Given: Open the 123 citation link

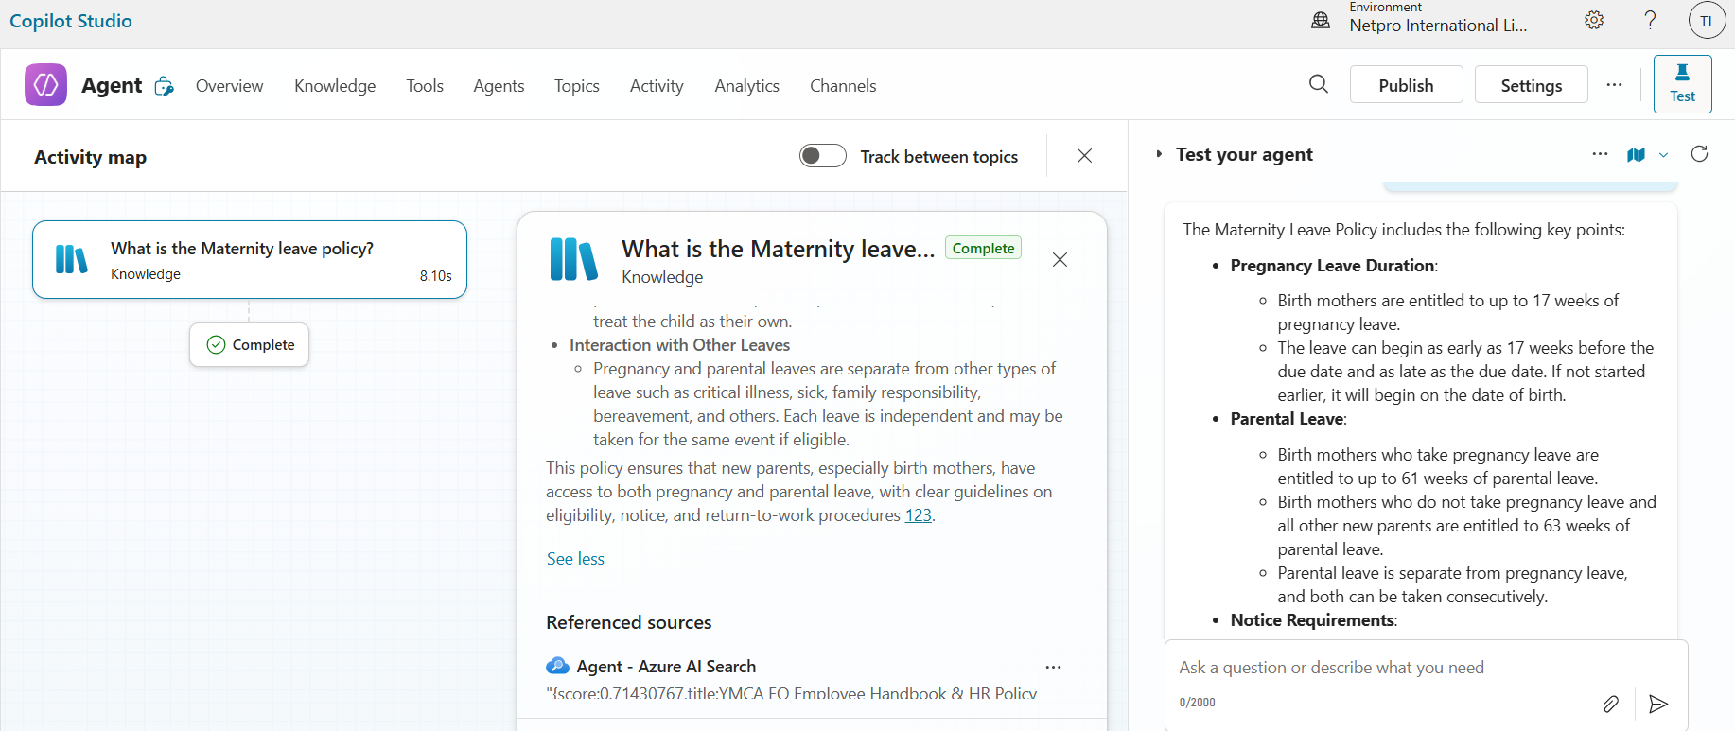Looking at the screenshot, I should point(918,515).
